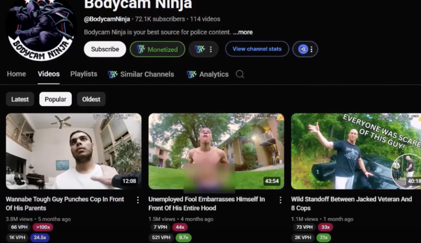Screen dimensions: 421x243
Task: Click the 33x red multiplier badge
Action: click(x=325, y=227)
